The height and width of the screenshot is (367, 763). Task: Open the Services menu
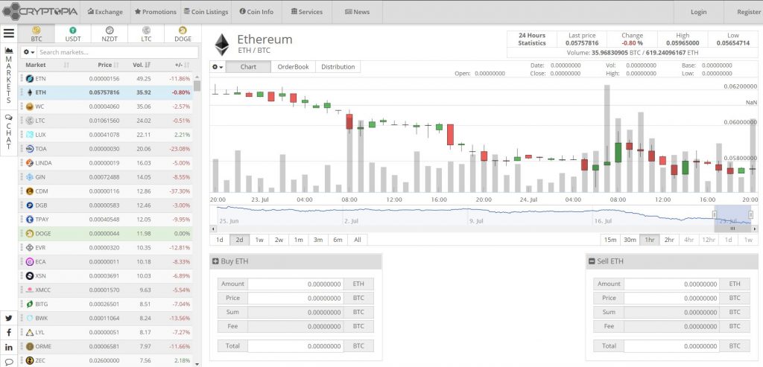(306, 12)
